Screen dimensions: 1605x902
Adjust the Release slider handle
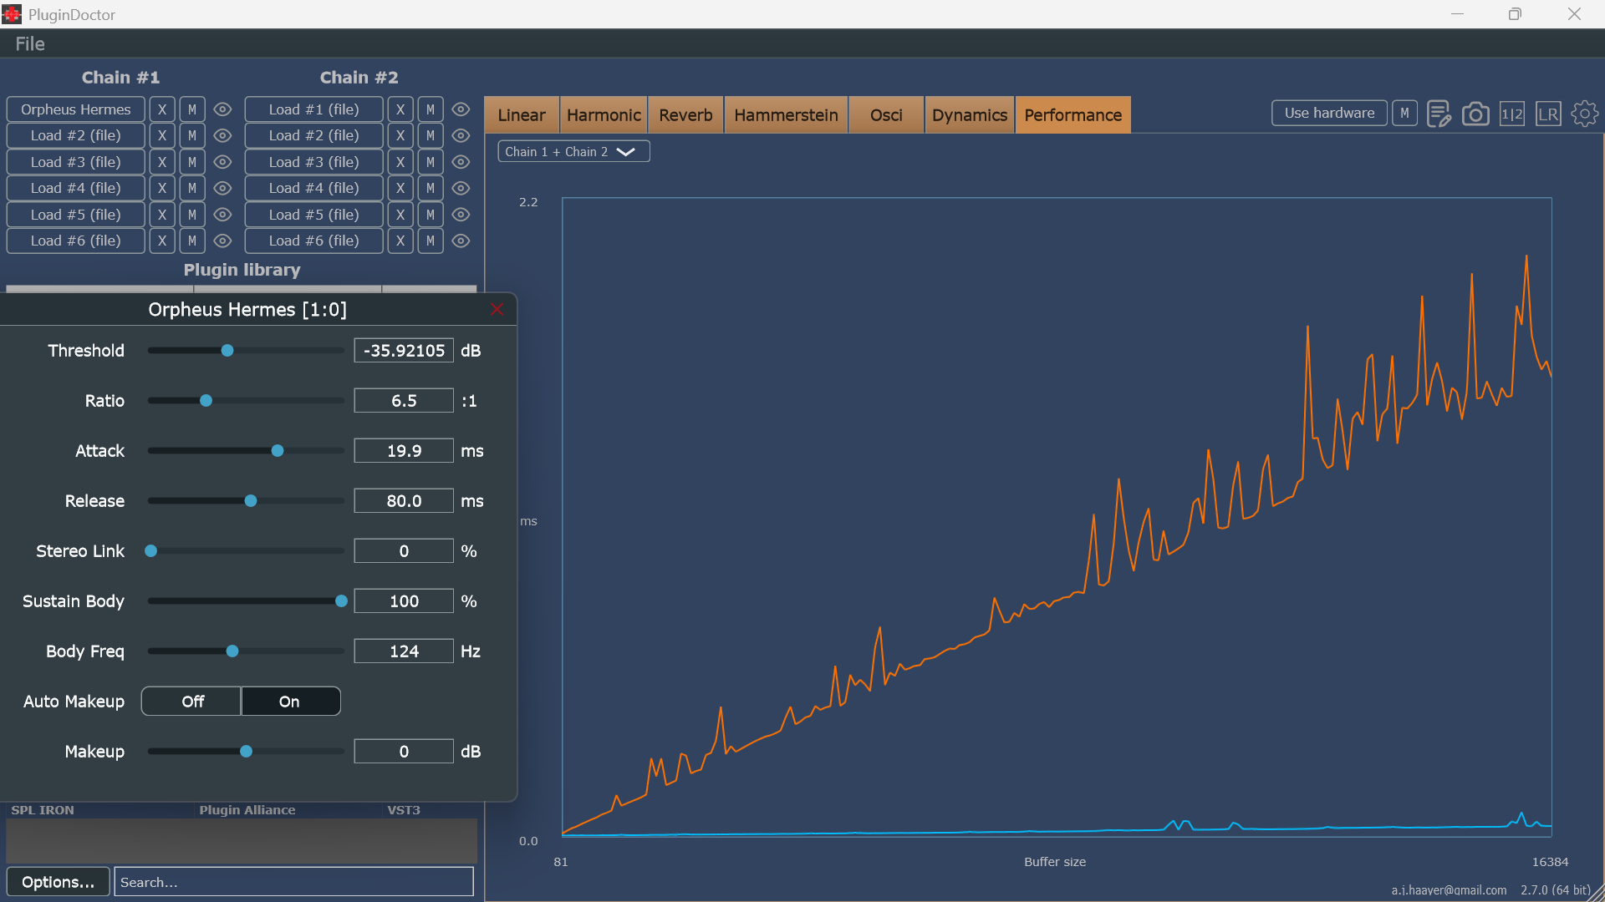click(x=251, y=501)
